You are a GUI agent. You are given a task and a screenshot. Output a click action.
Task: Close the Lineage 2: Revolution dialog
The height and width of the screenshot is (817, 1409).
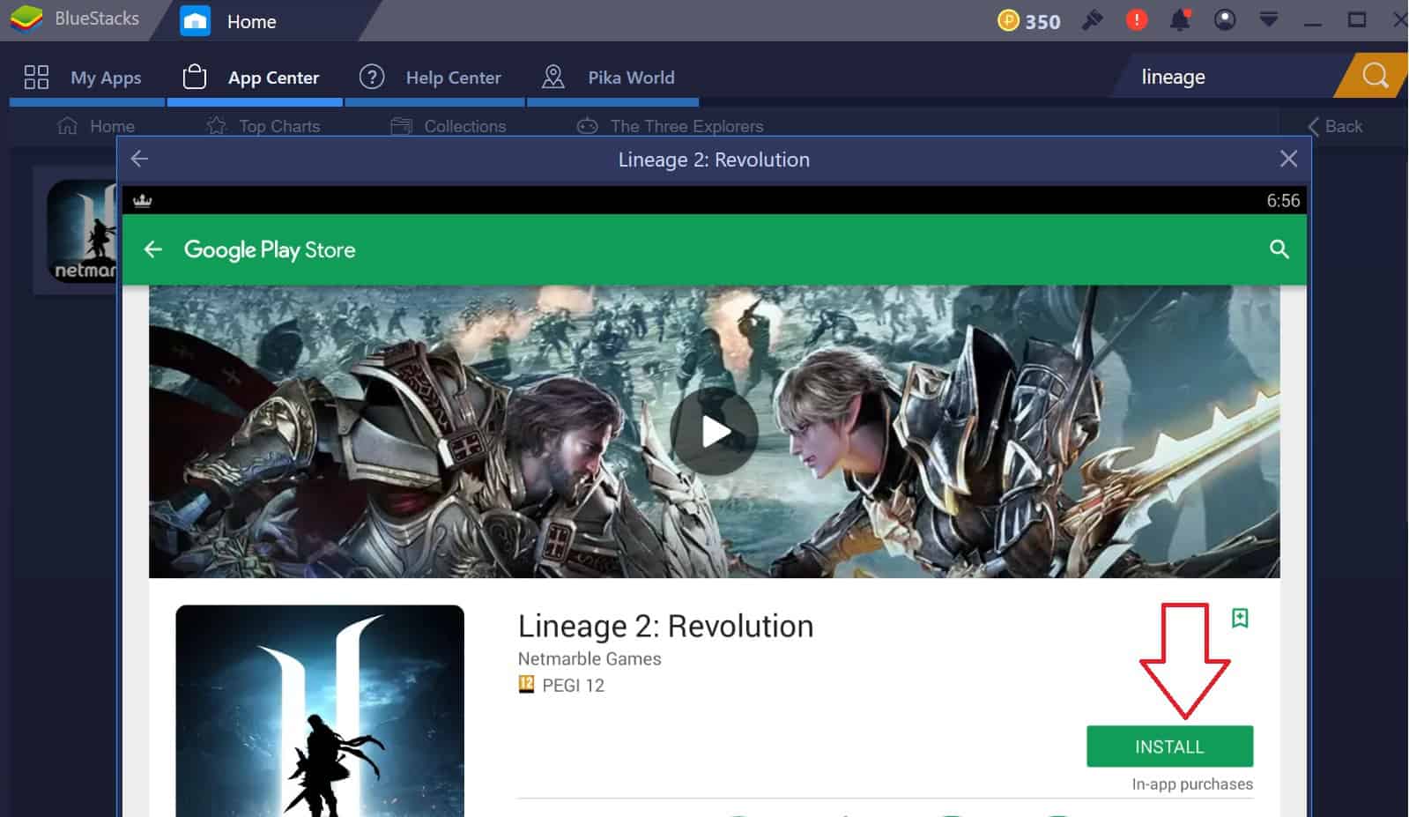pyautogui.click(x=1288, y=159)
